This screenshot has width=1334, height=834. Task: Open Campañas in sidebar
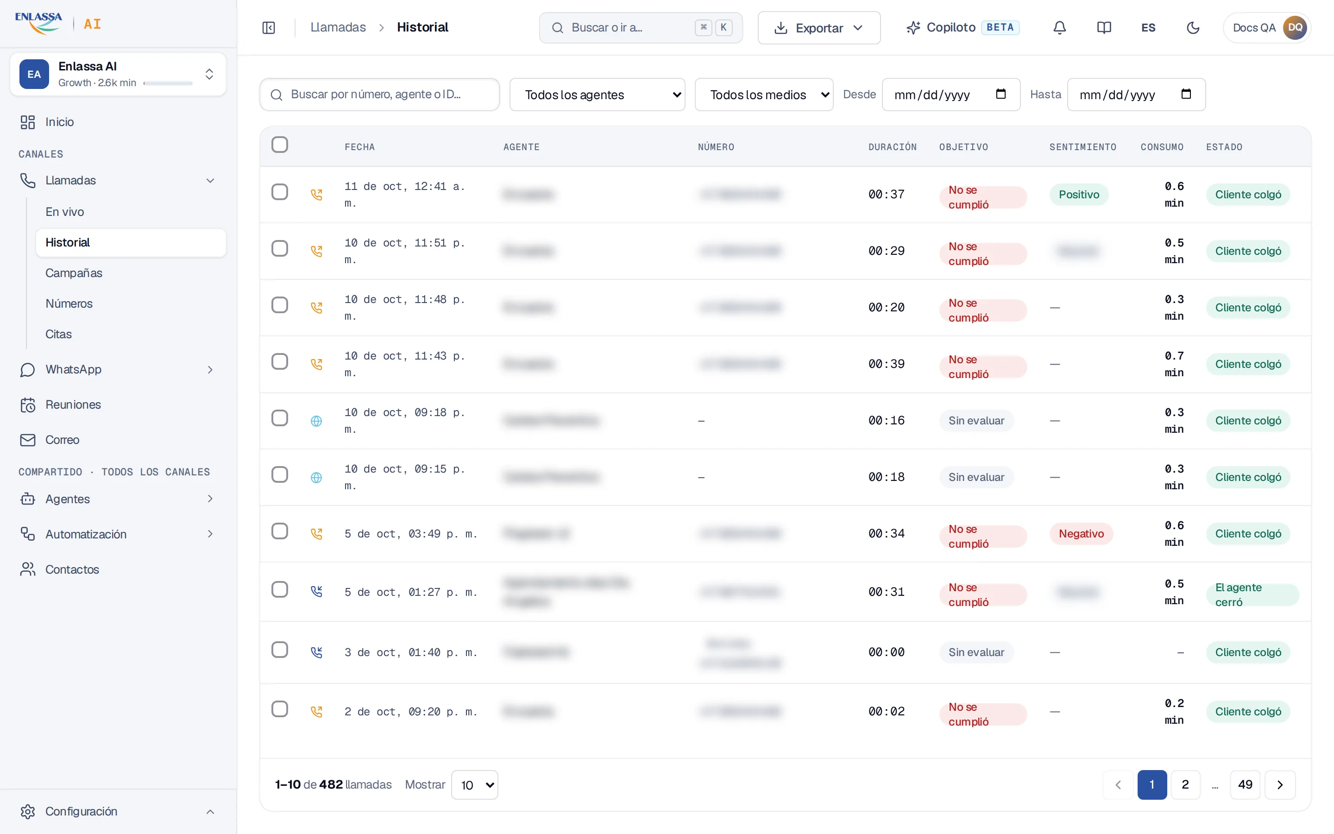click(74, 273)
